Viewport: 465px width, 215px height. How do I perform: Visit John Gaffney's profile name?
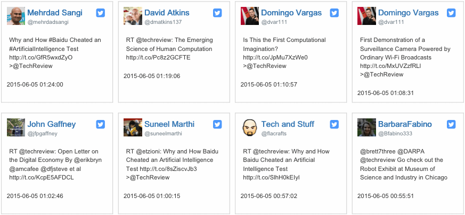tap(52, 124)
